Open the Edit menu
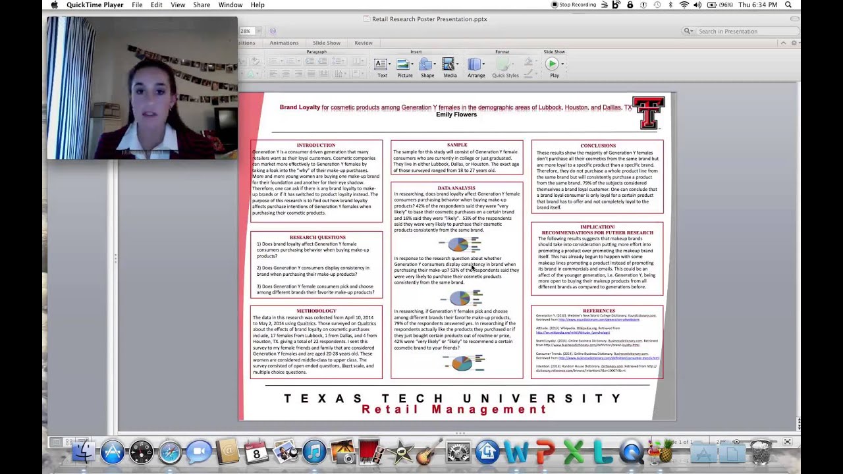843x474 pixels. tap(156, 5)
